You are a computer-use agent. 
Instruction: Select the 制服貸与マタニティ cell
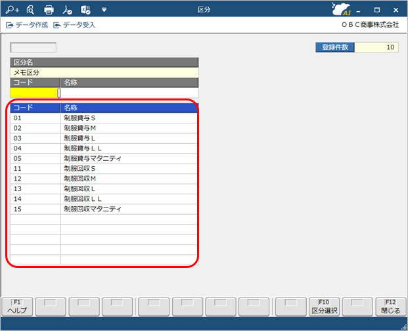coord(129,159)
